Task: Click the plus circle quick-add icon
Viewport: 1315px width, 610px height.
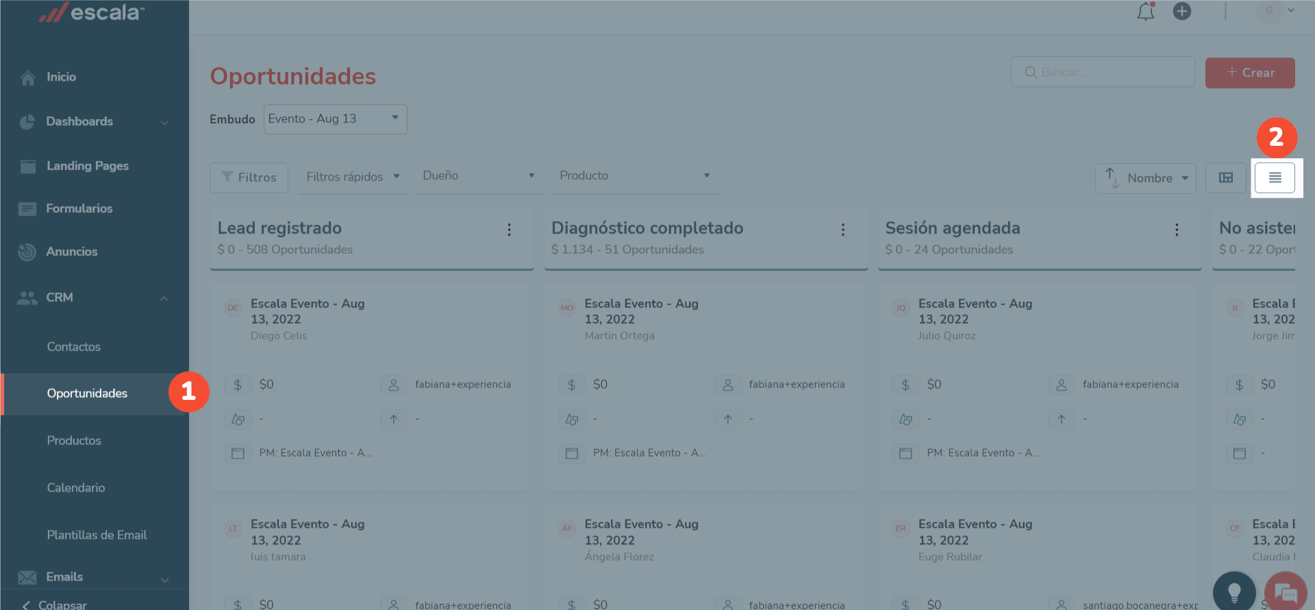Action: pos(1182,11)
